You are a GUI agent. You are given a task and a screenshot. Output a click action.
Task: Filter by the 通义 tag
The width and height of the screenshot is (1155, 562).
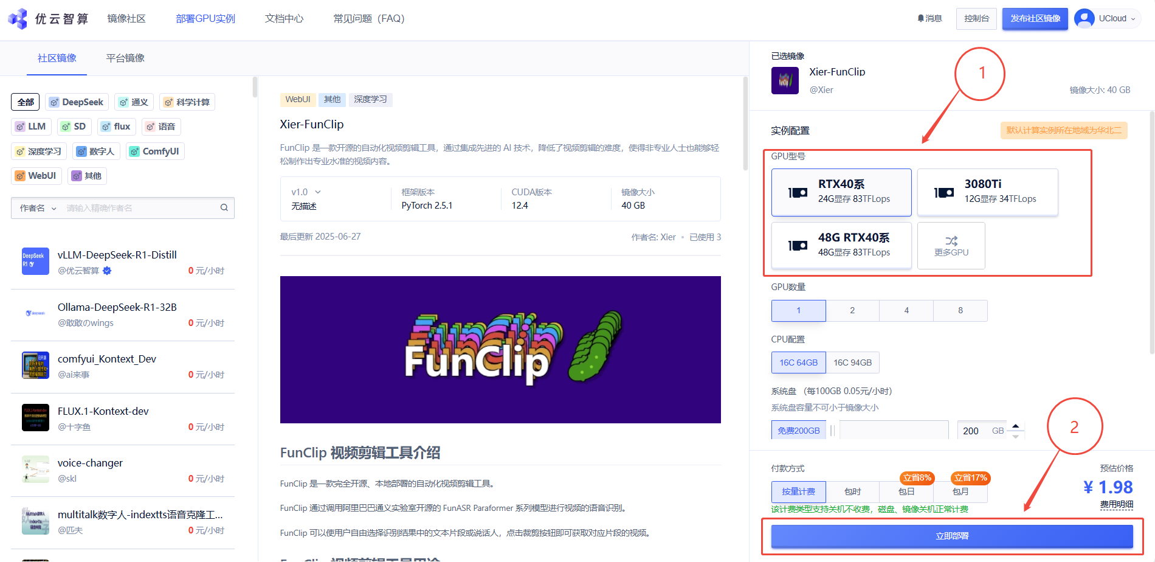pyautogui.click(x=134, y=102)
